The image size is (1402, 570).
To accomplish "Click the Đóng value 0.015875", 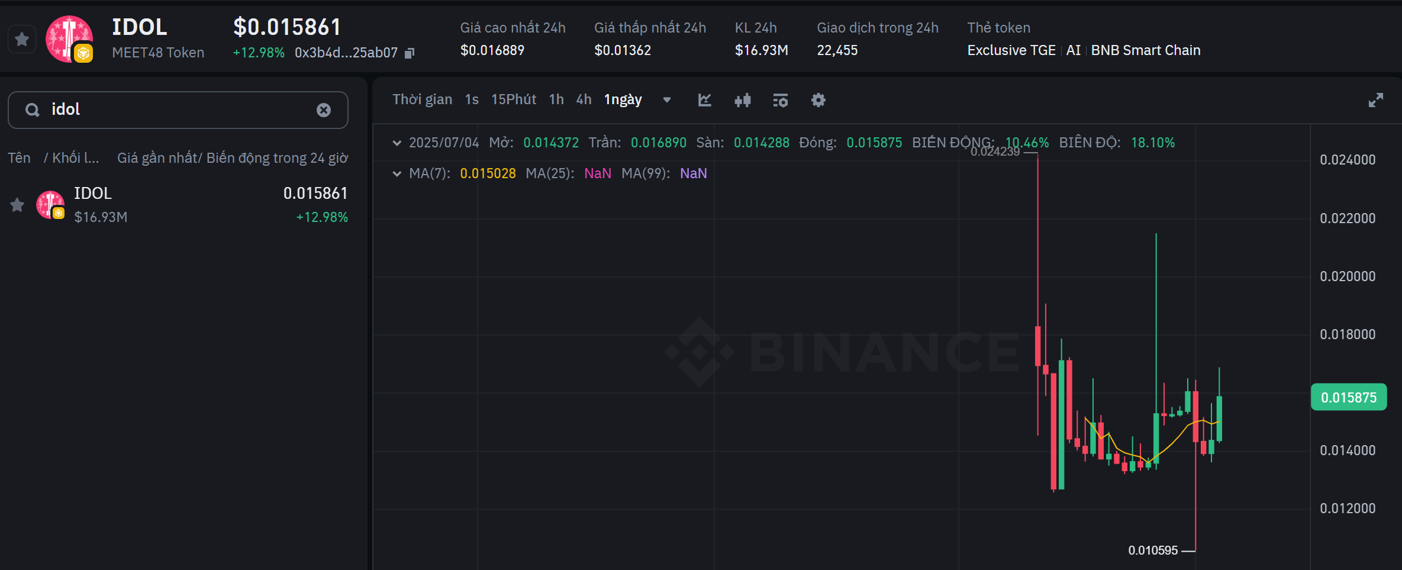I will [874, 143].
